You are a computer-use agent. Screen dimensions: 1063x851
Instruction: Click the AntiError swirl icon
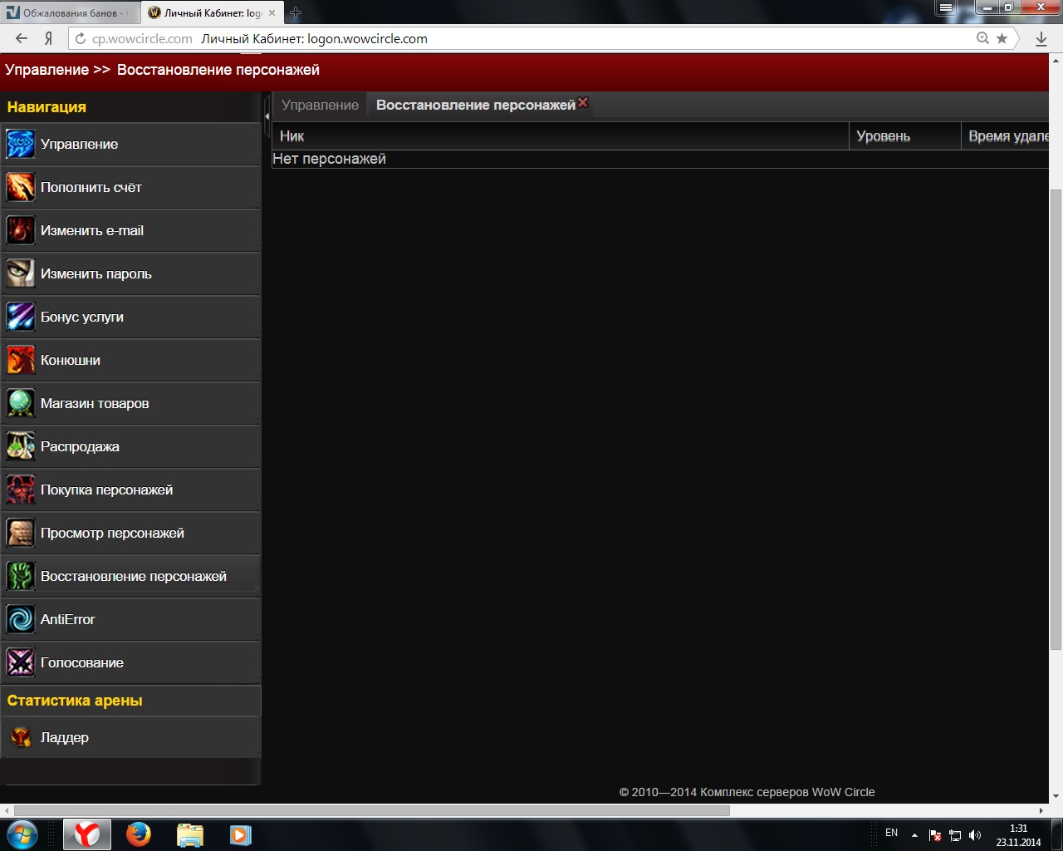[x=20, y=620]
